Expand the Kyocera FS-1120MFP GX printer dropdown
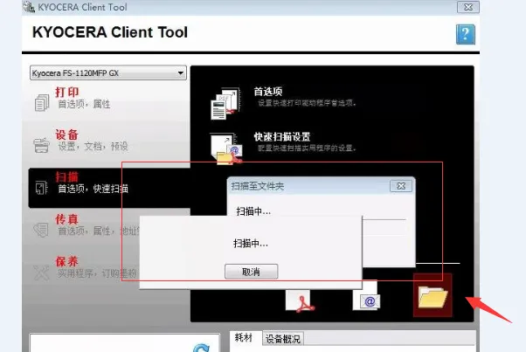Screen dimensions: 526x352 click(107, 73)
